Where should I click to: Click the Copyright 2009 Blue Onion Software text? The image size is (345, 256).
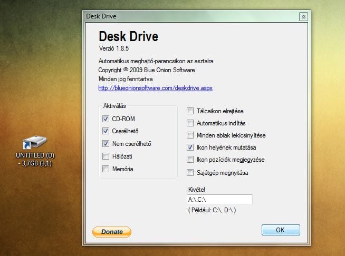pyautogui.click(x=147, y=70)
